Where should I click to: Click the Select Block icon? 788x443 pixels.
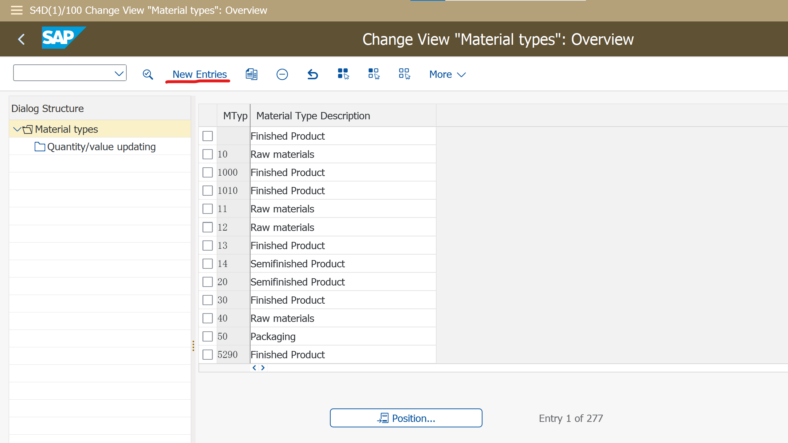374,74
